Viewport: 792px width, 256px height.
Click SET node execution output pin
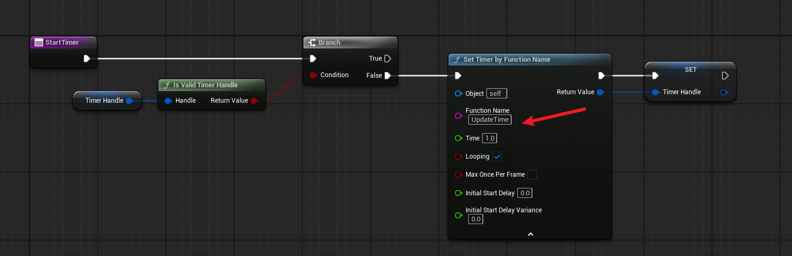click(x=725, y=76)
